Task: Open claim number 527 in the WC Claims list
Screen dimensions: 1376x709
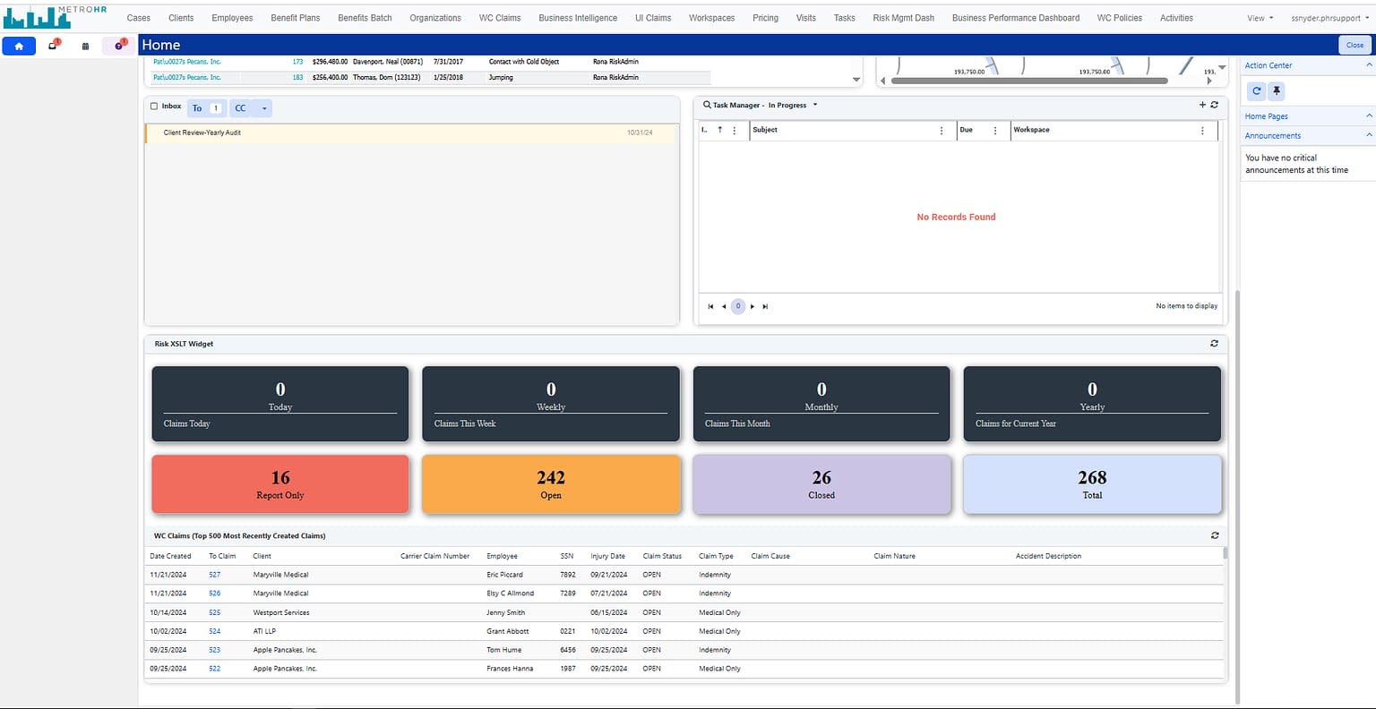Action: [214, 574]
